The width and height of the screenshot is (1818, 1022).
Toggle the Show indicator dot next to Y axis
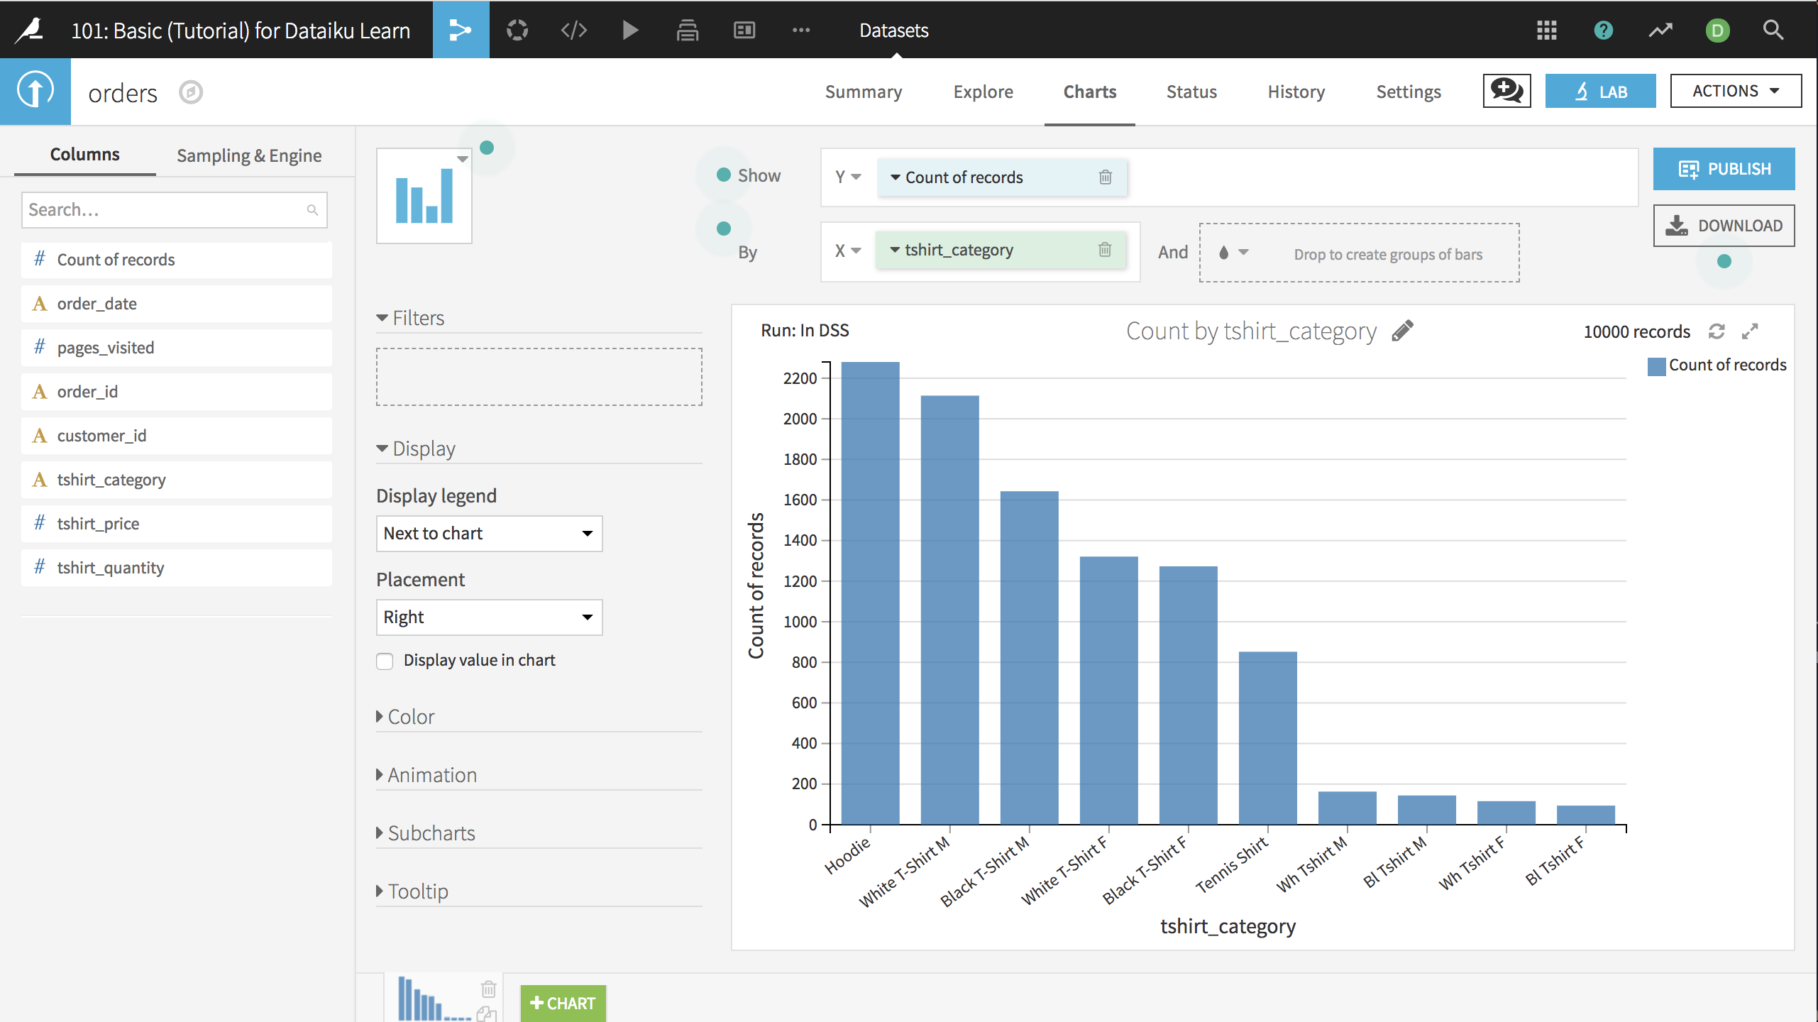tap(723, 174)
